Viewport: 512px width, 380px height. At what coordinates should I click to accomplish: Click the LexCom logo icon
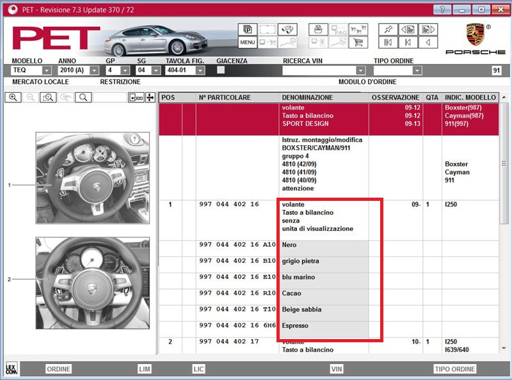(x=12, y=369)
